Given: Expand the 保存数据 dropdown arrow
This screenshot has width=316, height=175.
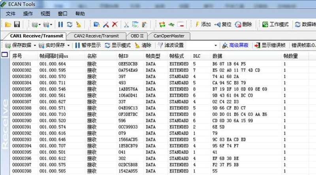Looking at the screenshot, I should pos(35,45).
